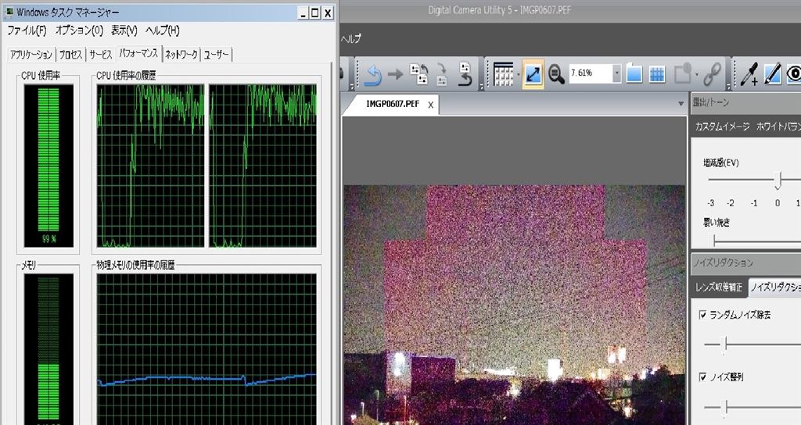Click the magnifier zoom icon
Screen dimensions: 801x425
pos(556,75)
